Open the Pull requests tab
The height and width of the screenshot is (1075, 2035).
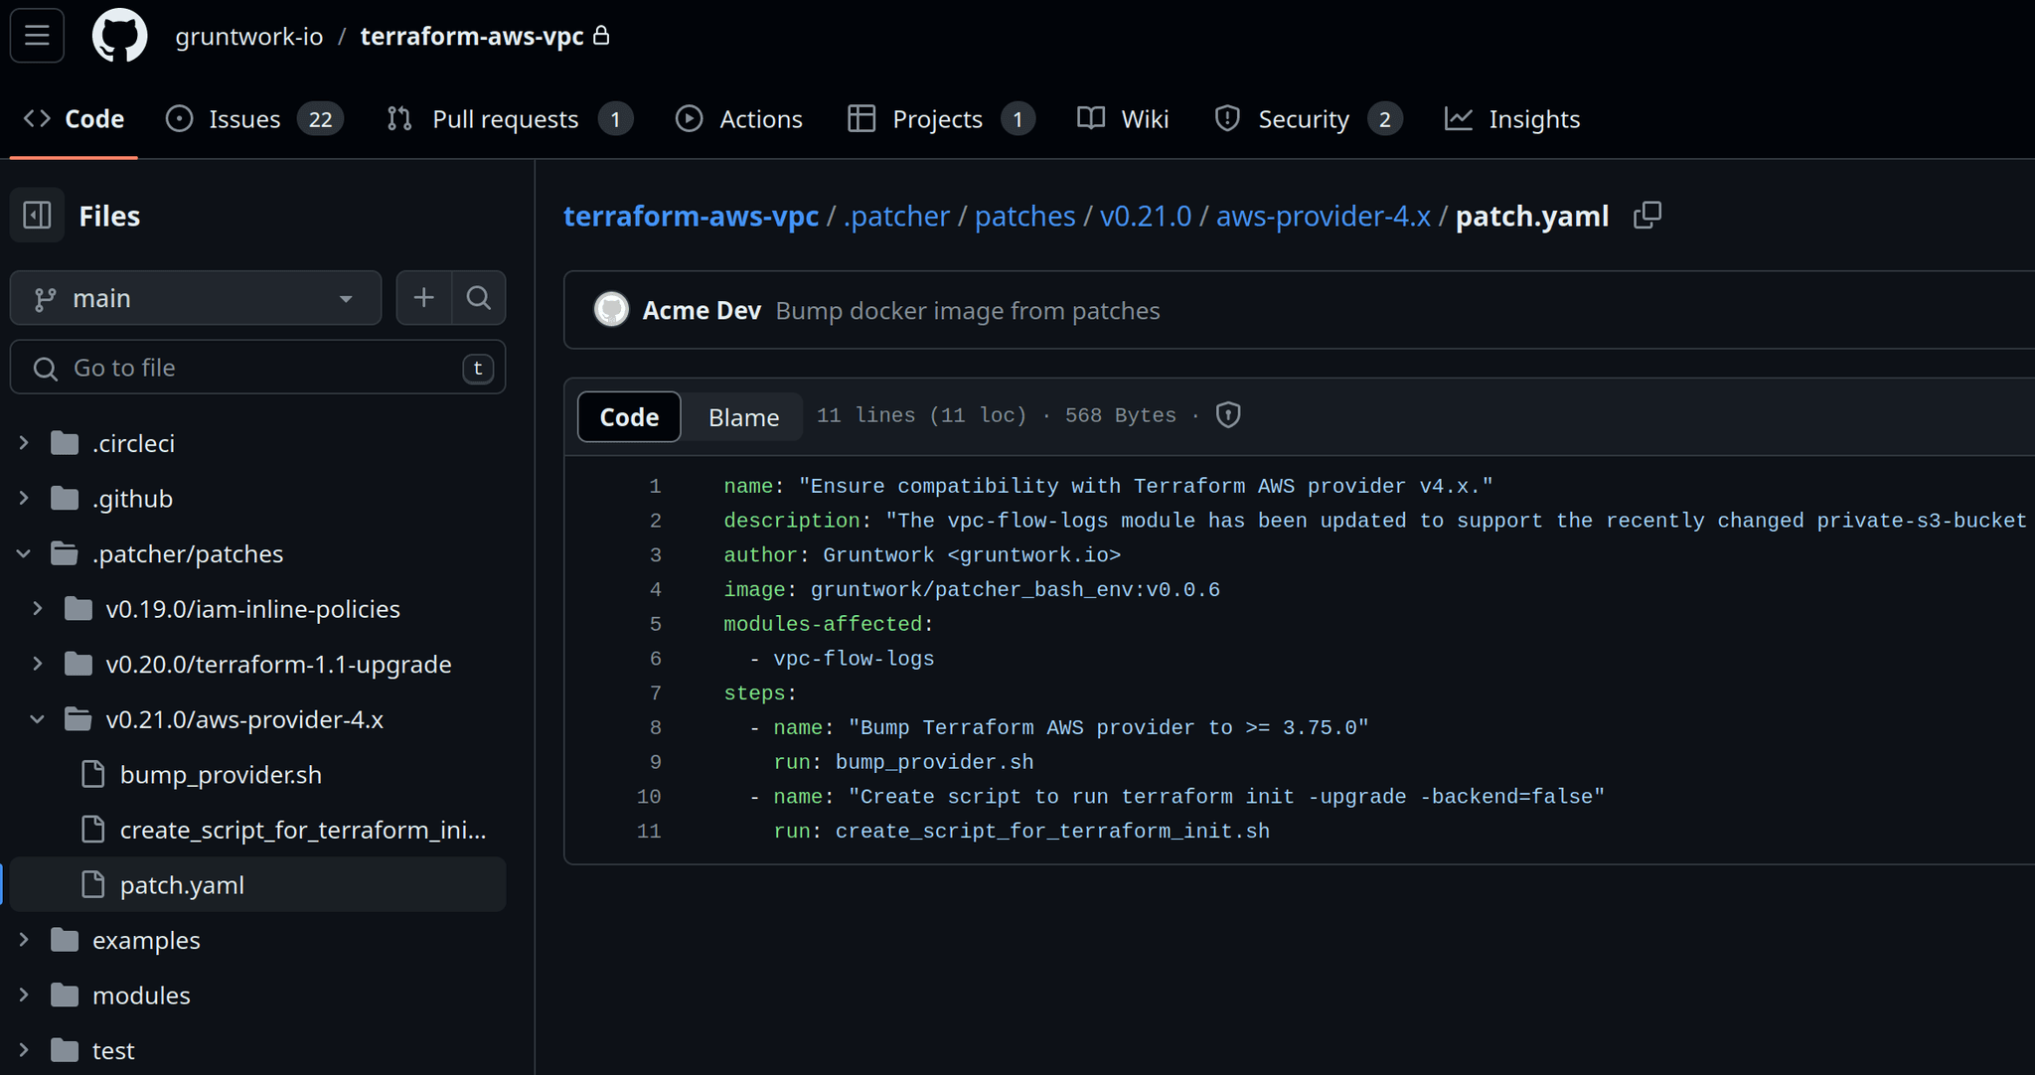point(507,119)
